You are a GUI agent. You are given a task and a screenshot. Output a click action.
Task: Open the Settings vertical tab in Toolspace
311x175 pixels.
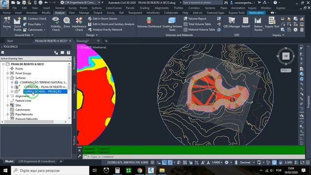(74, 88)
